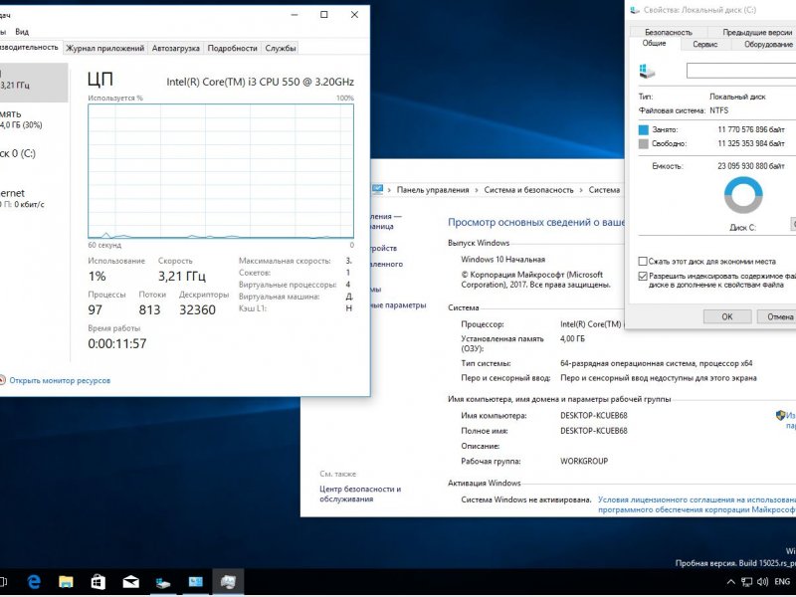
Task: Select the disk 0 (C:) performance item
Action: click(34, 153)
